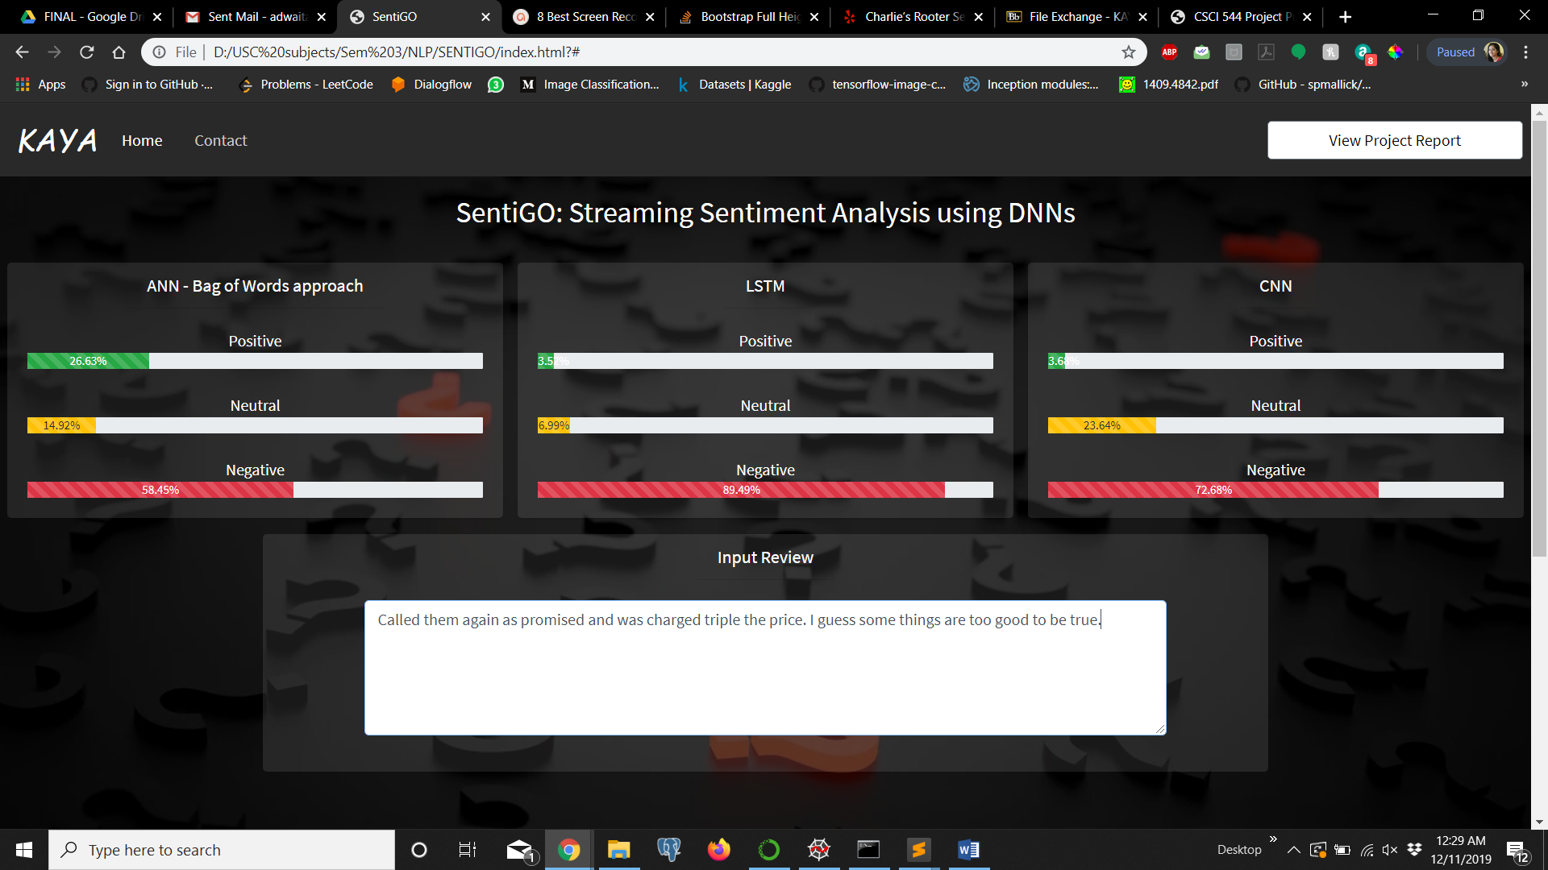
Task: Expand hidden bookmarks chevron
Action: [1524, 85]
